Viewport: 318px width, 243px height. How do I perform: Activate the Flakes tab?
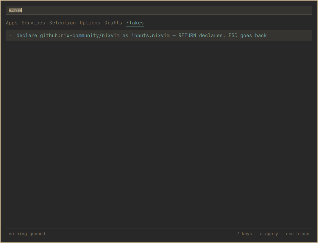tap(135, 23)
